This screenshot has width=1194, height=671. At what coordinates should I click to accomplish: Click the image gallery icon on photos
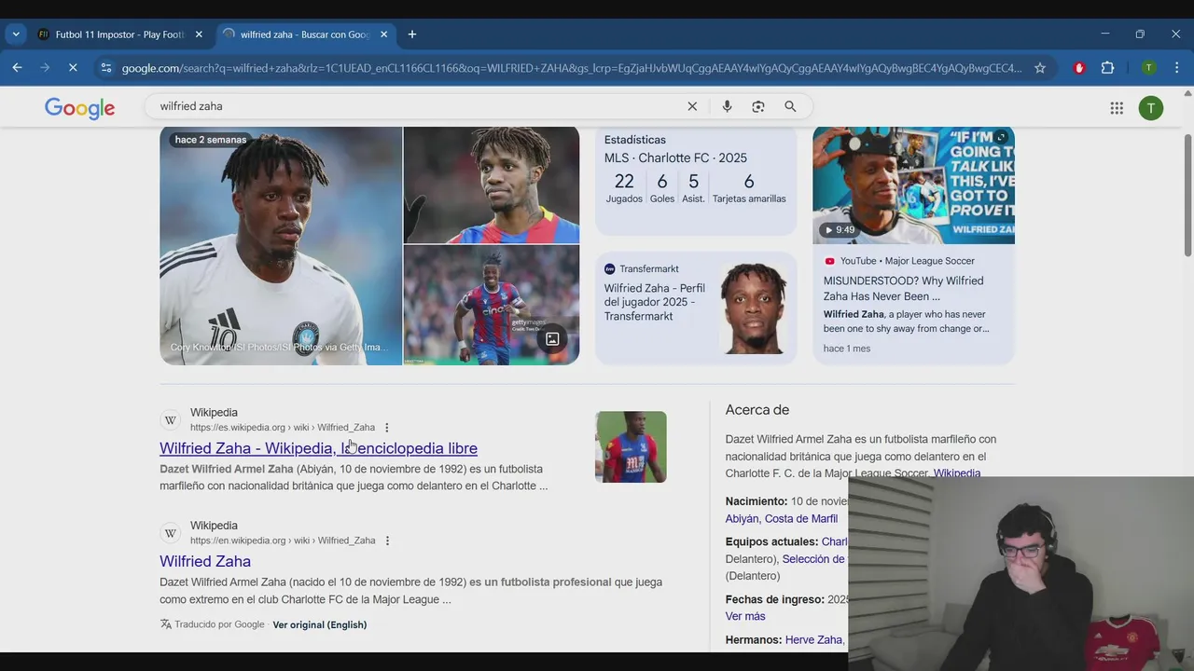[552, 339]
